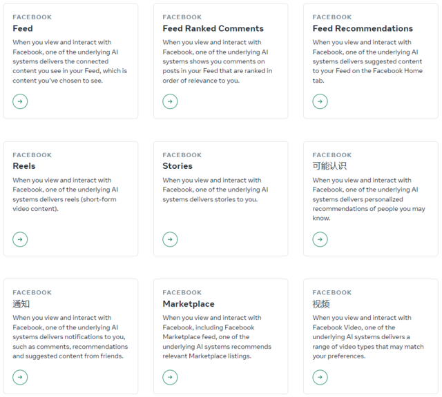The width and height of the screenshot is (442, 397).
Task: Click the 通知 card heading
Action: 21,304
